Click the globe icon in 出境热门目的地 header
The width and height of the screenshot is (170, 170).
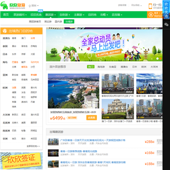(5, 31)
